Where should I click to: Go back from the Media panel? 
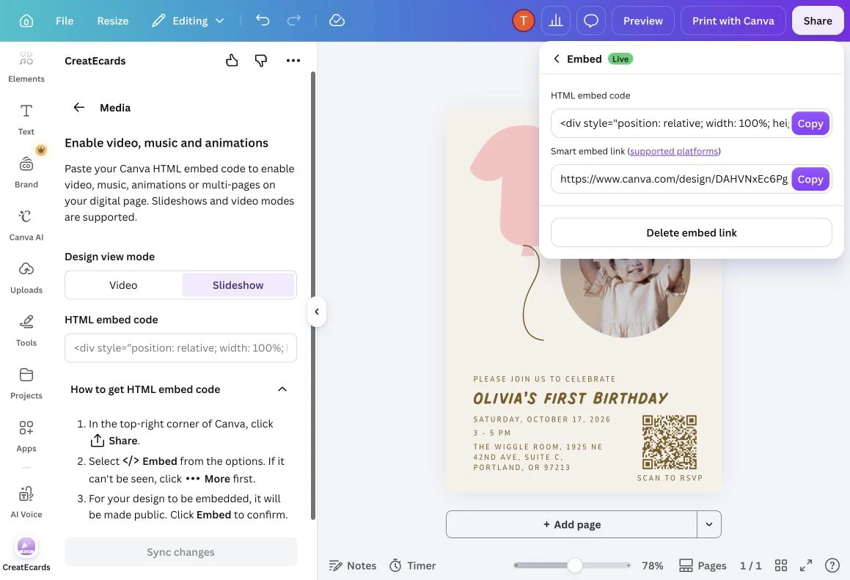pyautogui.click(x=78, y=107)
